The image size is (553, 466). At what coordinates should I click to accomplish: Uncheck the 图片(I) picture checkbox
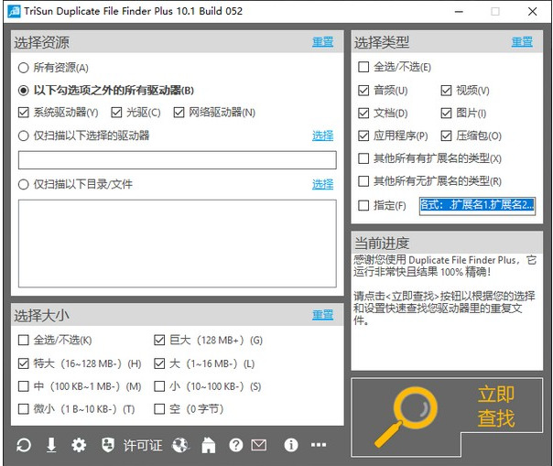tap(446, 114)
